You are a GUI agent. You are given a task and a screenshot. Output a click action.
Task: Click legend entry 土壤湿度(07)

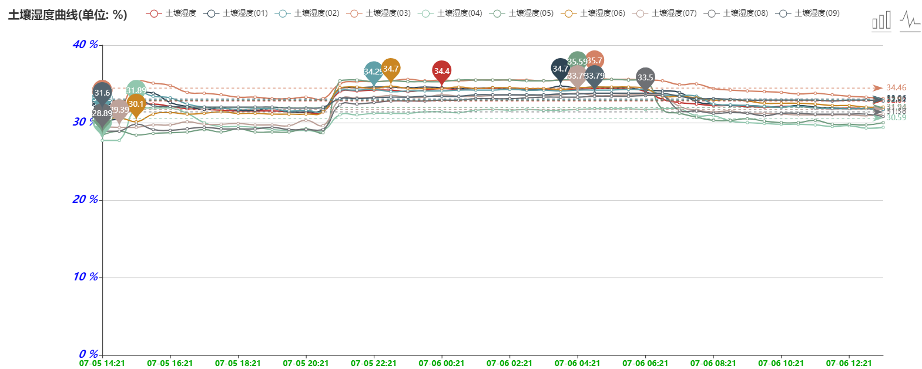click(x=665, y=13)
